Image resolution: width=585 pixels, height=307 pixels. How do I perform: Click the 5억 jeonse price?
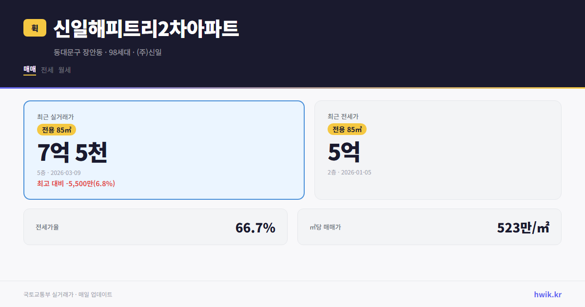pyautogui.click(x=344, y=152)
